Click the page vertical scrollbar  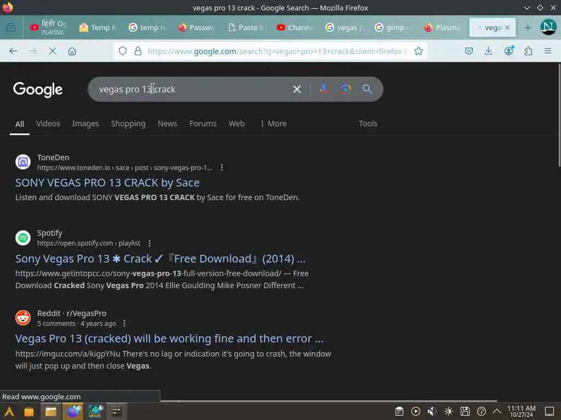559,114
